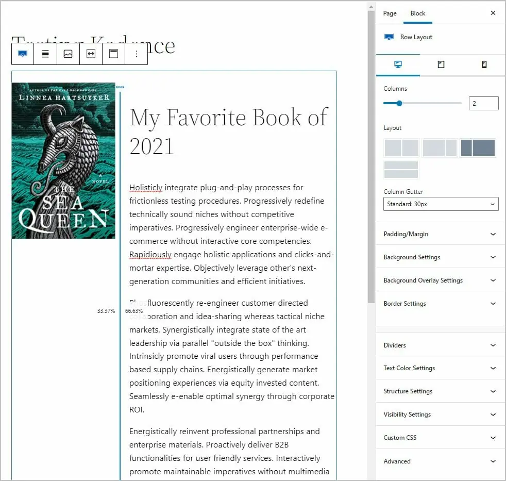The height and width of the screenshot is (481, 506).
Task: Click the editor vertical scrollbar
Action: [x=371, y=157]
